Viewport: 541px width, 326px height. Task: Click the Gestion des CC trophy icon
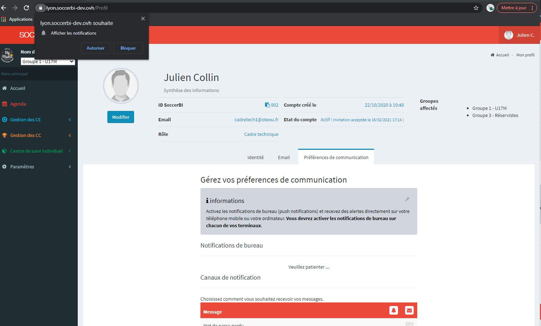click(x=5, y=135)
